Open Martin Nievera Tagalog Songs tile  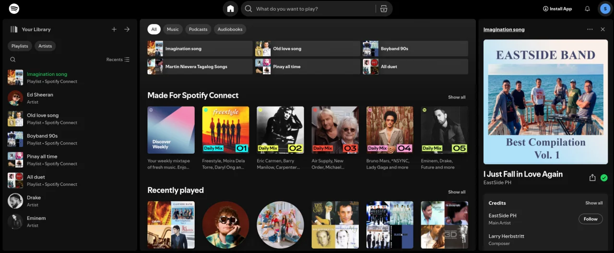(200, 67)
